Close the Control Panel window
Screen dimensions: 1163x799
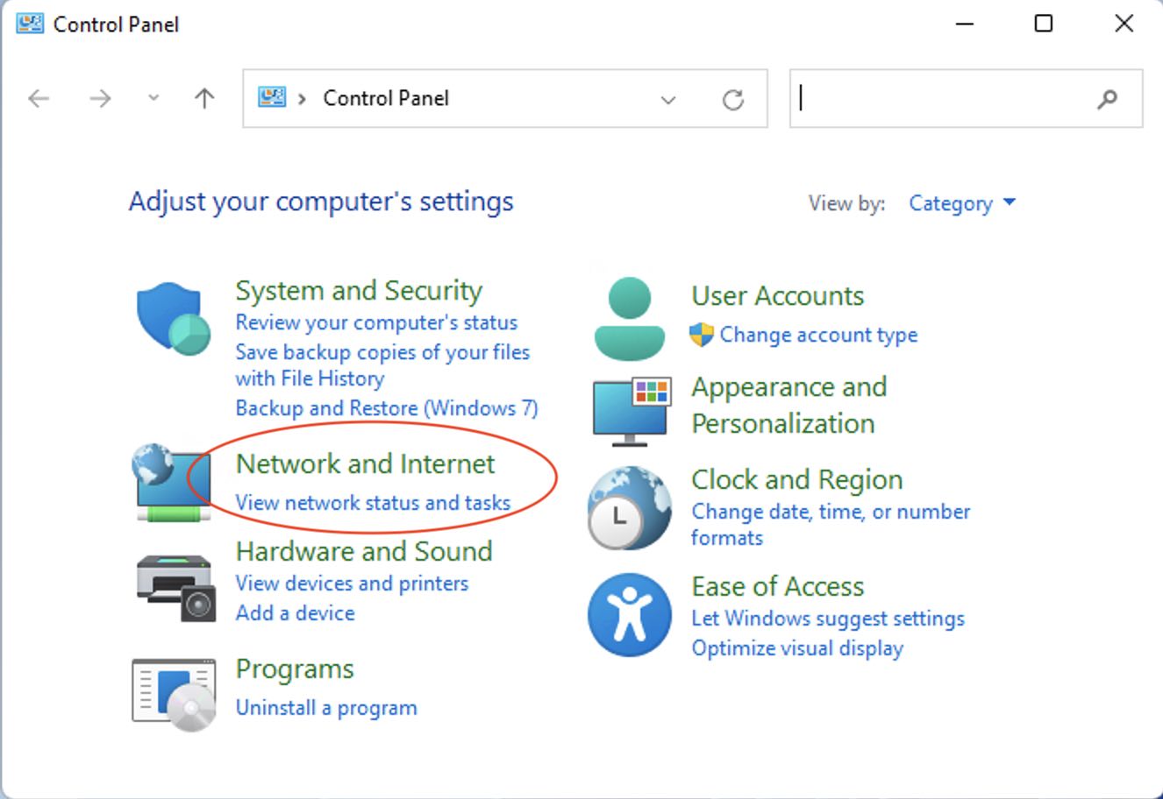coord(1124,24)
